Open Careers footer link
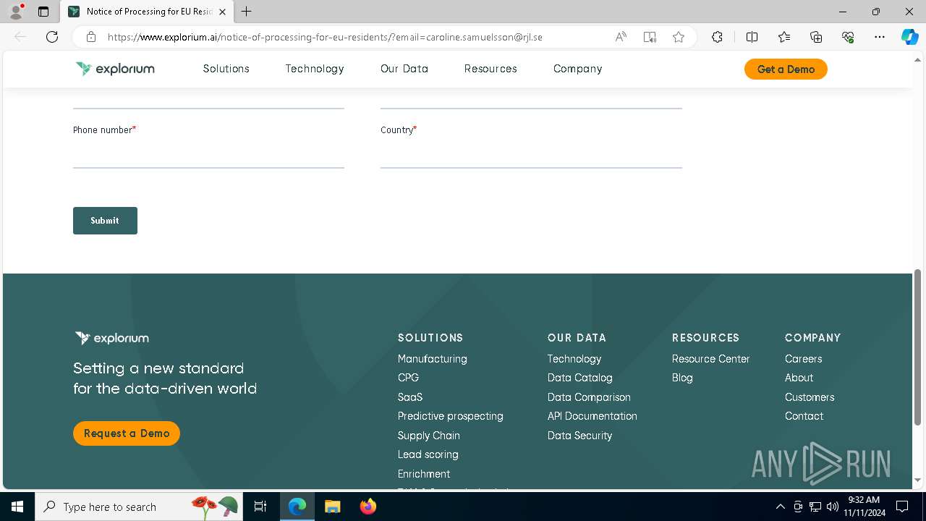Viewport: 926px width, 521px height. 803,359
